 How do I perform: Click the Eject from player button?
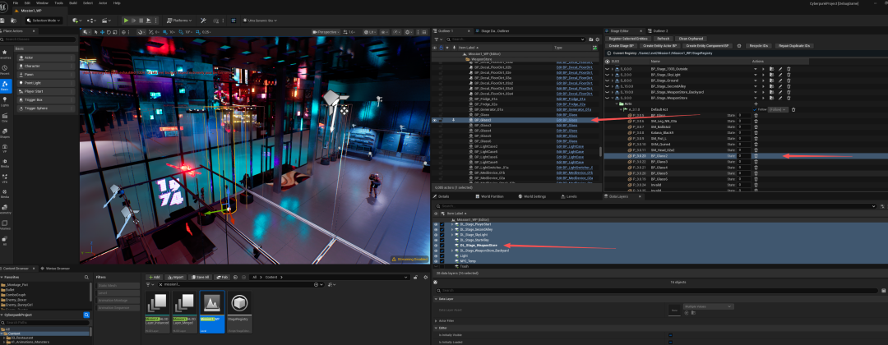pos(148,21)
